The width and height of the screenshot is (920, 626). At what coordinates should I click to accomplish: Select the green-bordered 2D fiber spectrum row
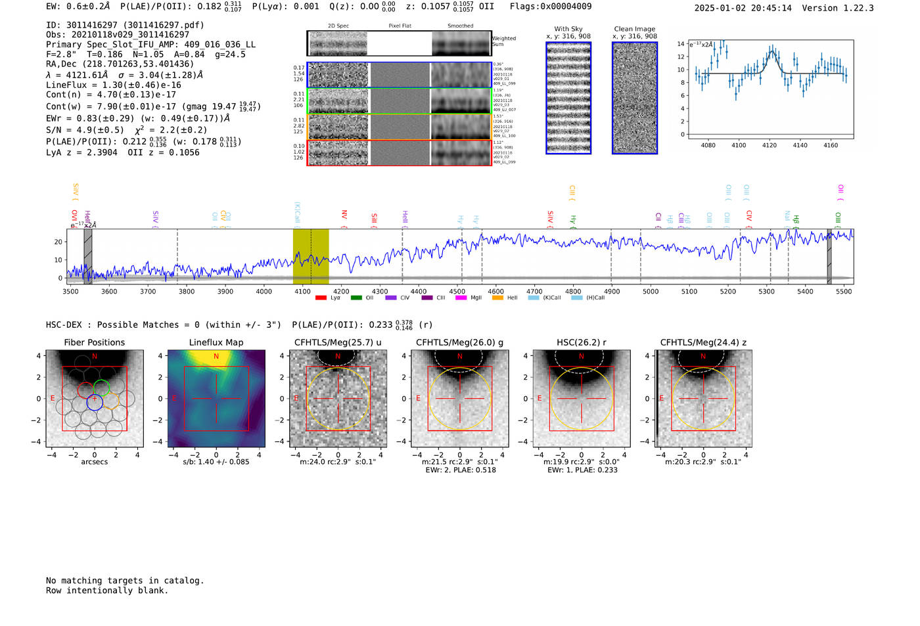click(x=400, y=101)
